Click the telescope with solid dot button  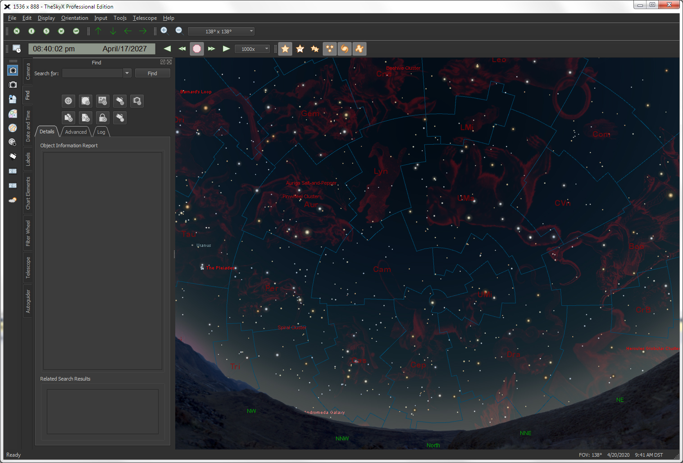(x=120, y=118)
